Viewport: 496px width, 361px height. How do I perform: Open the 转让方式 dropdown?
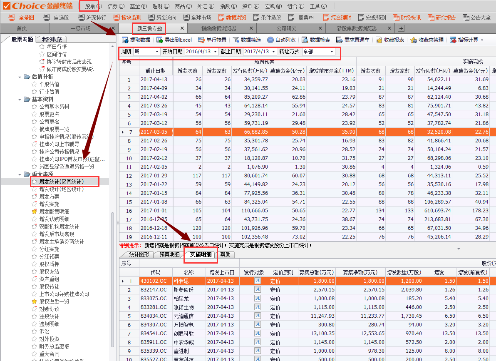coord(332,52)
